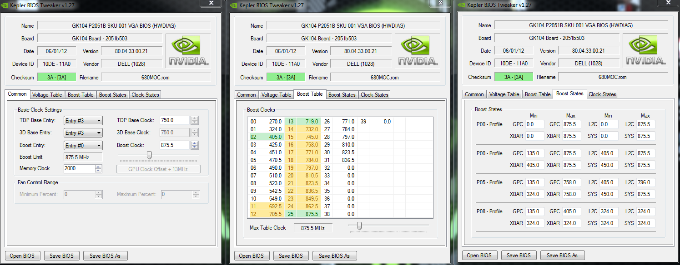Click the Max Table Clock slider handle

pyautogui.click(x=359, y=226)
